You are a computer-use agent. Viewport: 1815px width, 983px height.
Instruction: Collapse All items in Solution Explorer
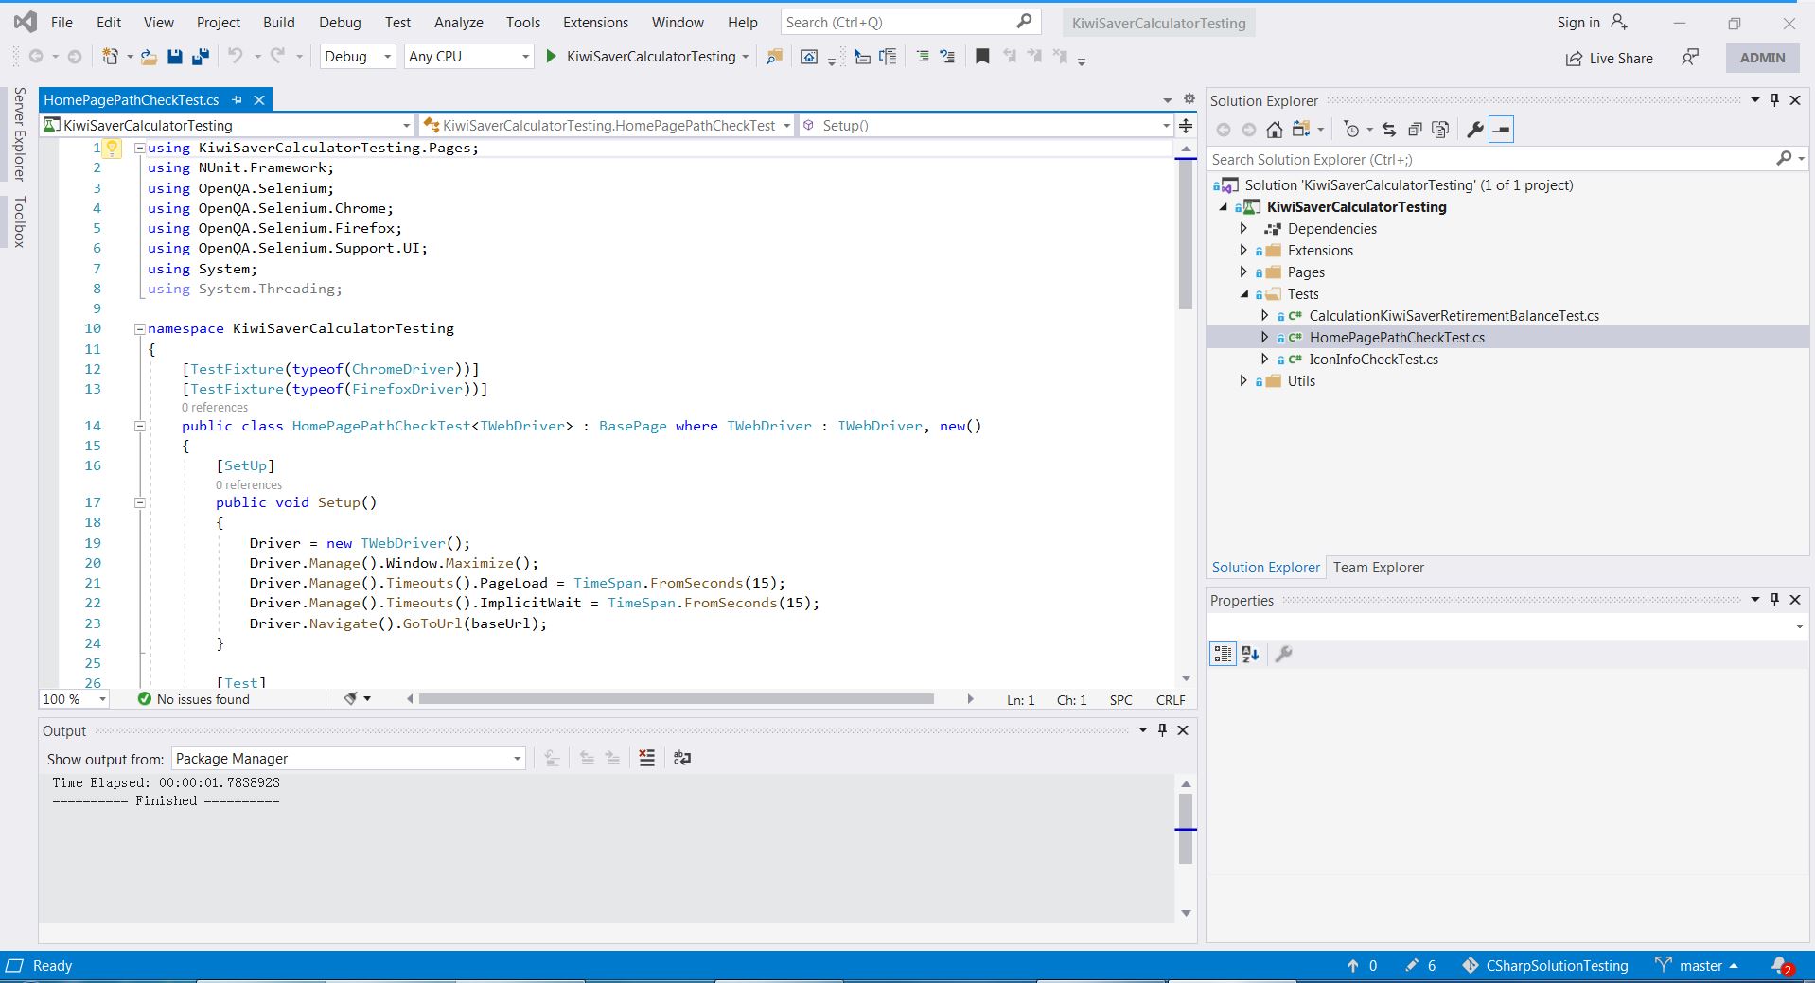[1415, 130]
